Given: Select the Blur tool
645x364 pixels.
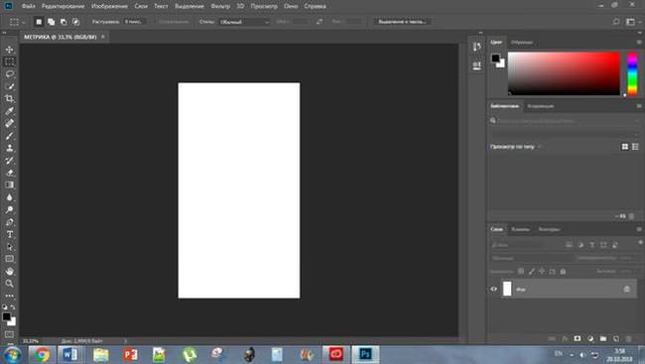Looking at the screenshot, I should click(x=10, y=197).
